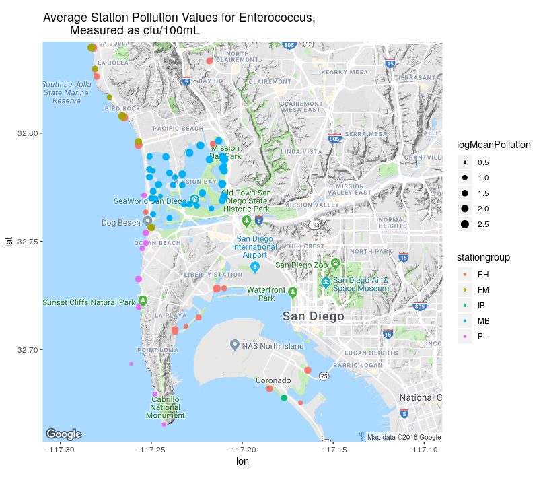Click the EH red legend swatch

[x=465, y=275]
